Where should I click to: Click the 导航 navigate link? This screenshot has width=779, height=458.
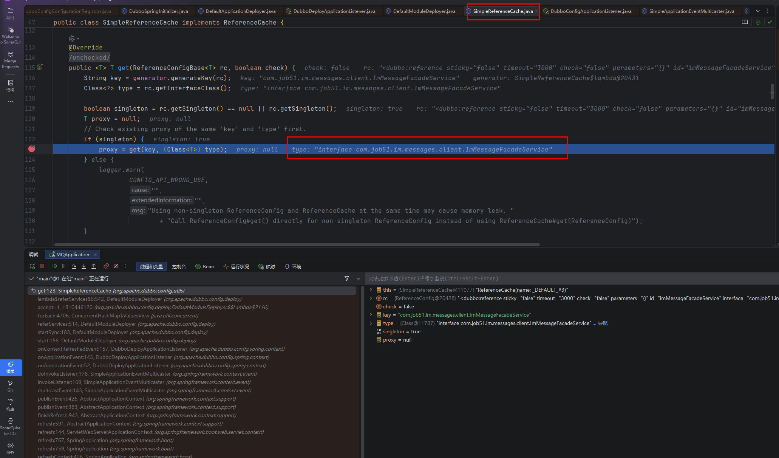pyautogui.click(x=603, y=323)
